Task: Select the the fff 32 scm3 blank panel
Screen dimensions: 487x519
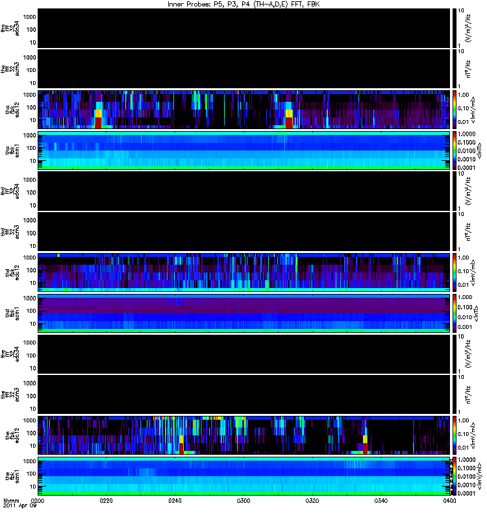Action: [244, 395]
